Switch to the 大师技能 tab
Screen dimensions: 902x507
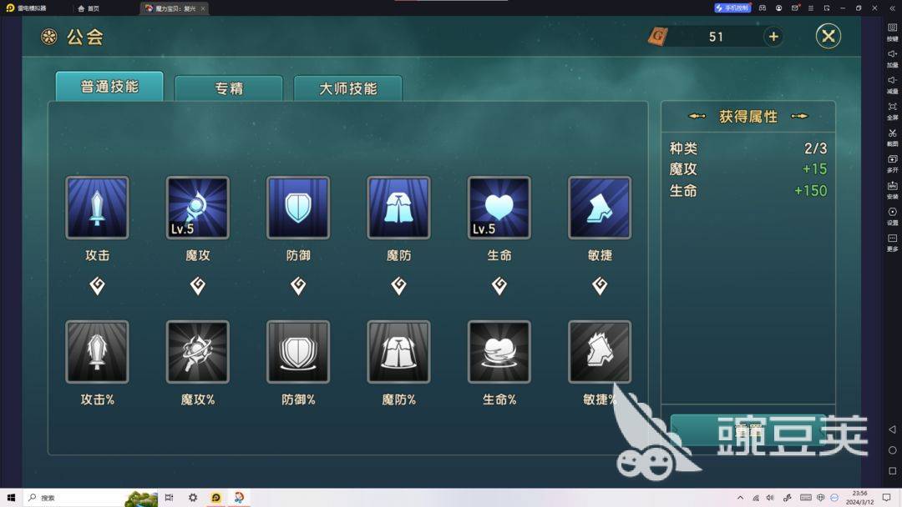point(347,88)
